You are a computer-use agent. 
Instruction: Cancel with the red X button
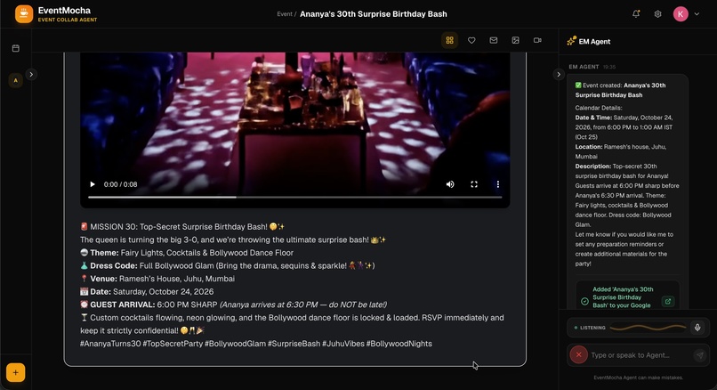578,354
